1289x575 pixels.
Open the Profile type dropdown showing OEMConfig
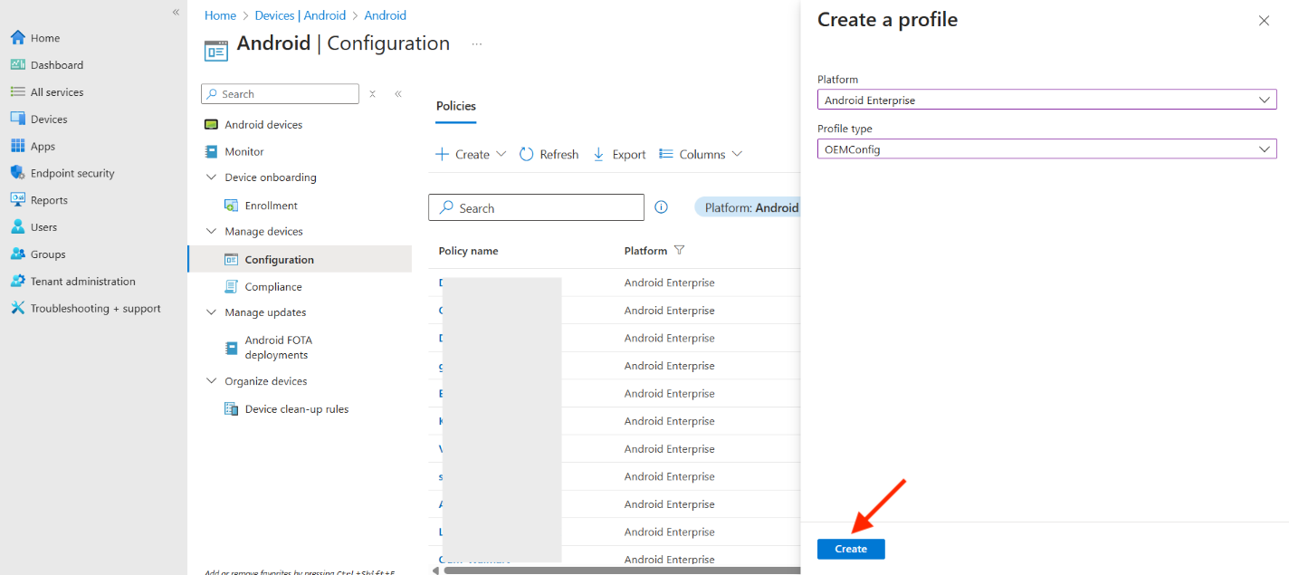[1046, 149]
